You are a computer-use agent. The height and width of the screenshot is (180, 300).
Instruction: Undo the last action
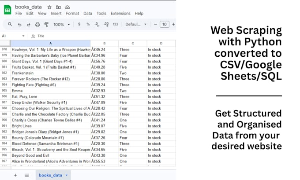(19, 25)
